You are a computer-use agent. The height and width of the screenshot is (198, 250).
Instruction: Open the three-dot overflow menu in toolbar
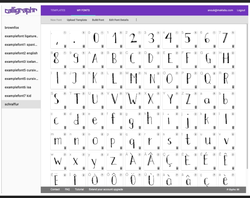click(x=136, y=20)
